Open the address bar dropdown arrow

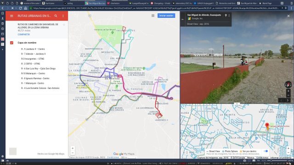coord(282,8)
